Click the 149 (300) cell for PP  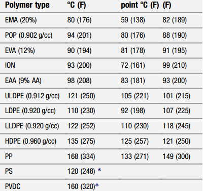[177, 156]
